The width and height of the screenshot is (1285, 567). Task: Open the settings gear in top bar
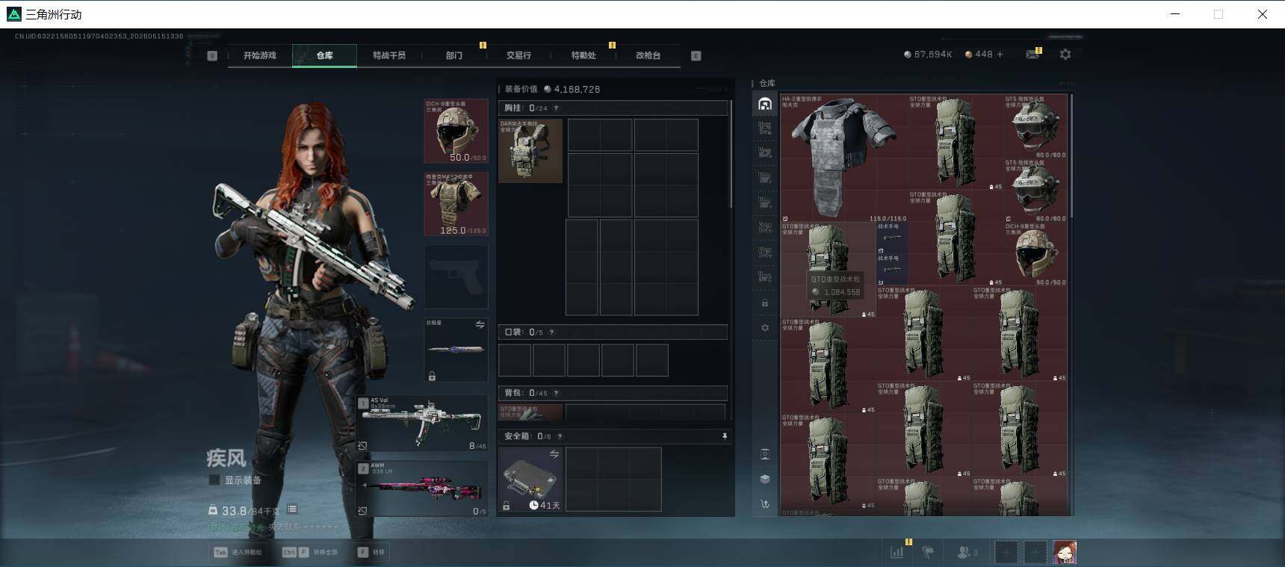(x=1065, y=55)
